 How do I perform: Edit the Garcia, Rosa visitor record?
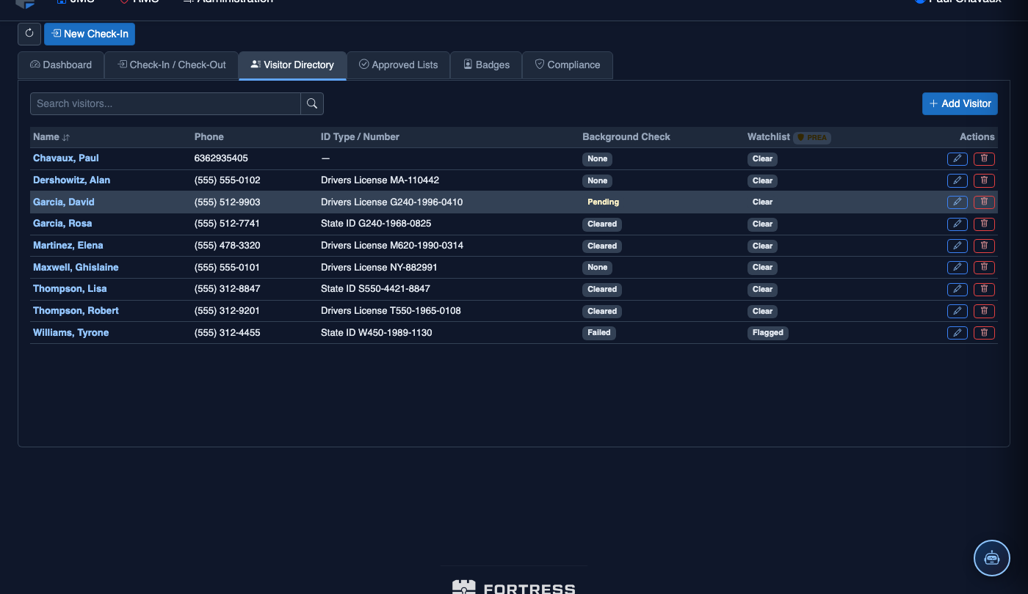click(x=957, y=224)
